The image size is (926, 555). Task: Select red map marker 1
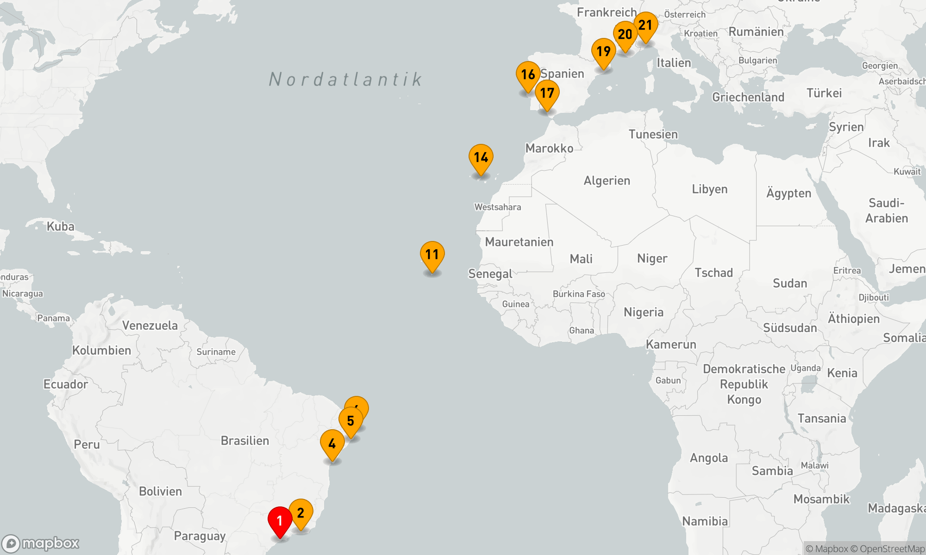[280, 522]
